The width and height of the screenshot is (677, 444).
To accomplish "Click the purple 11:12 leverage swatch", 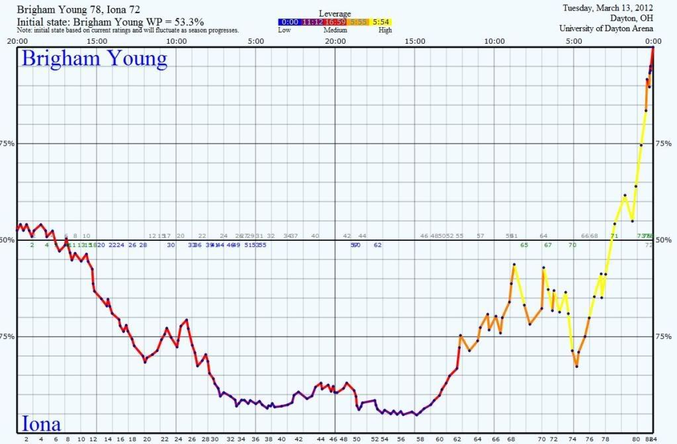I will click(312, 22).
